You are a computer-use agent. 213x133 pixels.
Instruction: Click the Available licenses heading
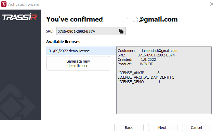[x=63, y=42]
